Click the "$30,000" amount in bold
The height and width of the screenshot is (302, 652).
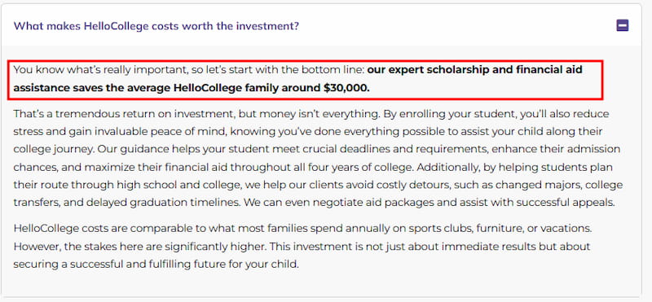tap(346, 88)
